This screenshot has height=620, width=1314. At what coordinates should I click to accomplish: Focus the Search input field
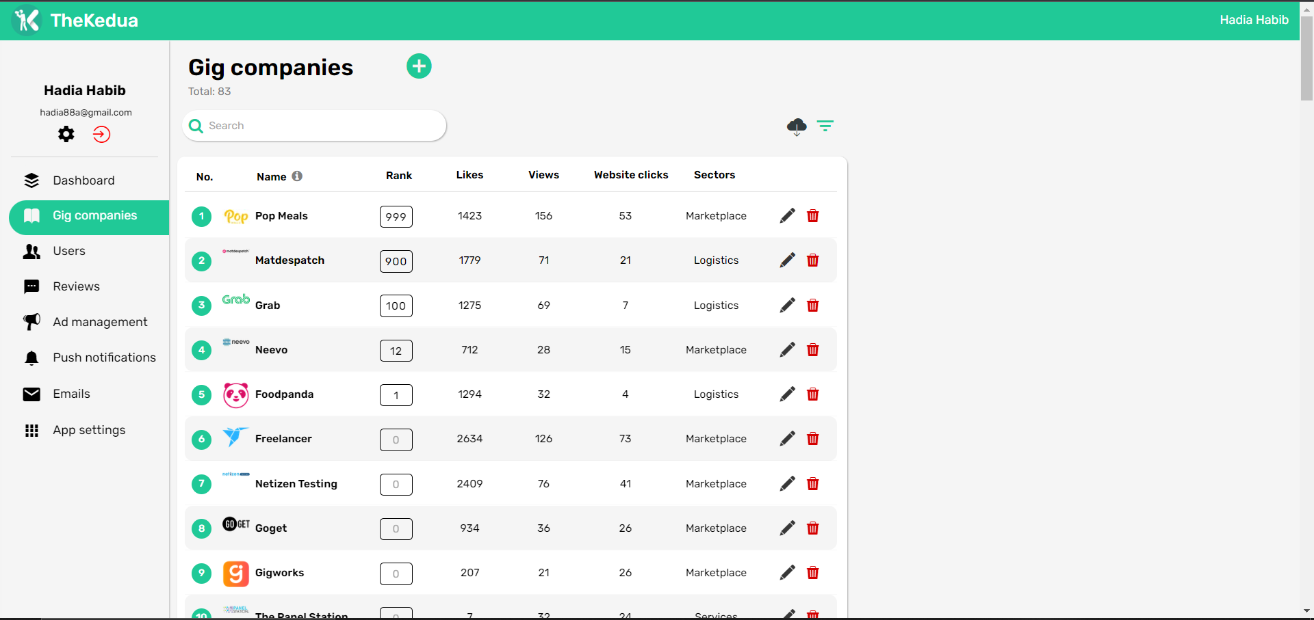pyautogui.click(x=315, y=126)
